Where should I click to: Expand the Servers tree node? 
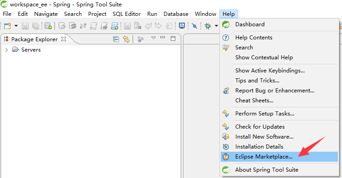(6, 50)
